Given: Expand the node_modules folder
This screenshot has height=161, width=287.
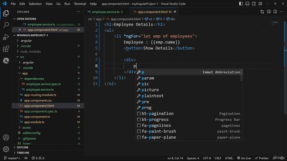Looking at the screenshot, I should [x=48, y=51].
